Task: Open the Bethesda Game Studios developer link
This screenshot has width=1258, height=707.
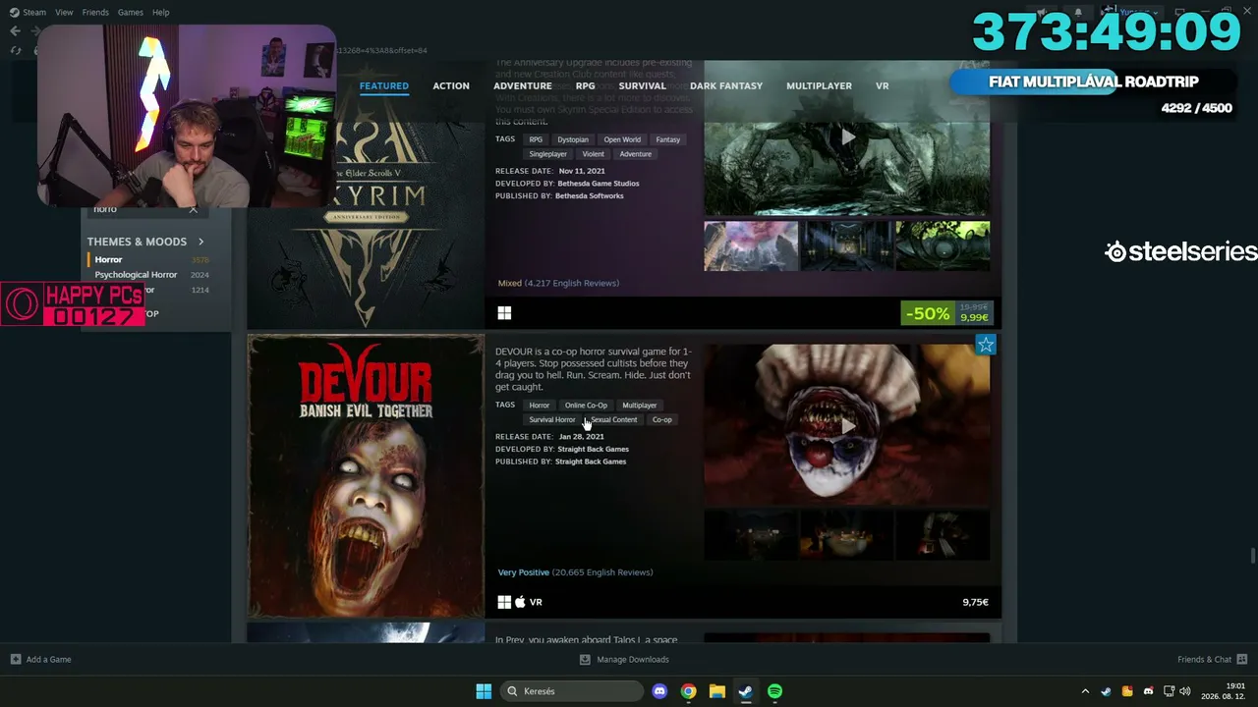Action: [599, 184]
